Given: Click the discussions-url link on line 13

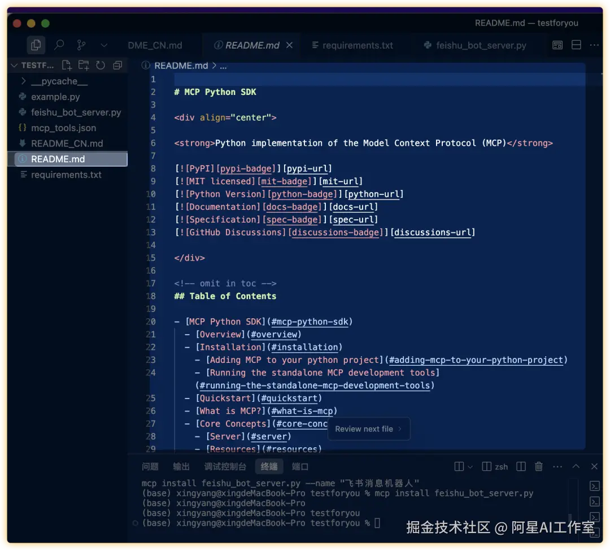Looking at the screenshot, I should coord(433,232).
